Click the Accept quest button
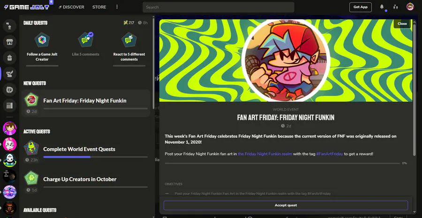The height and width of the screenshot is (218, 422). (286, 205)
